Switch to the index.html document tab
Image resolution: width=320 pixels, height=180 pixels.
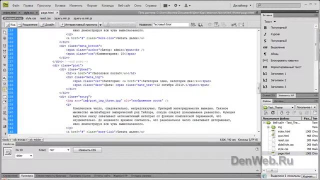10,12
